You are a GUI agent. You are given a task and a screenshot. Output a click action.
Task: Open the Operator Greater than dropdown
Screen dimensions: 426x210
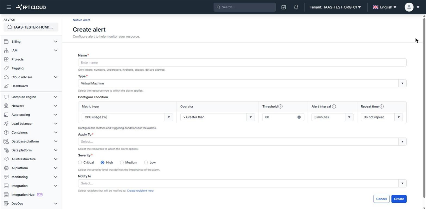(217, 117)
